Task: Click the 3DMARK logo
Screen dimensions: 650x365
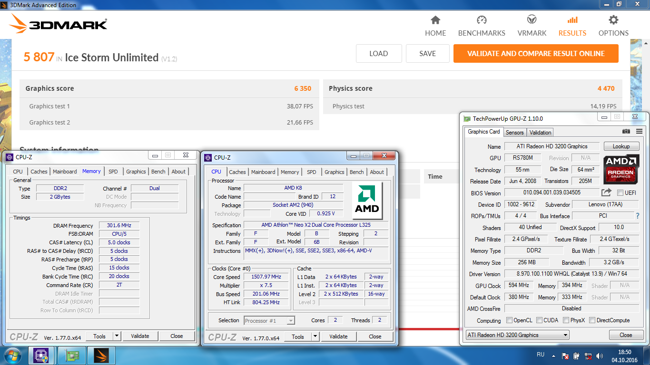Action: click(58, 24)
